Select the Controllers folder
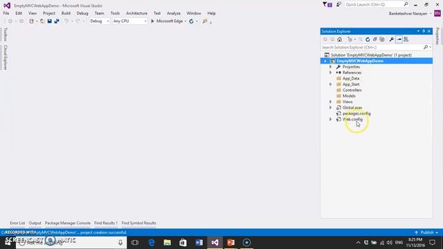The width and height of the screenshot is (443, 249). click(x=352, y=90)
